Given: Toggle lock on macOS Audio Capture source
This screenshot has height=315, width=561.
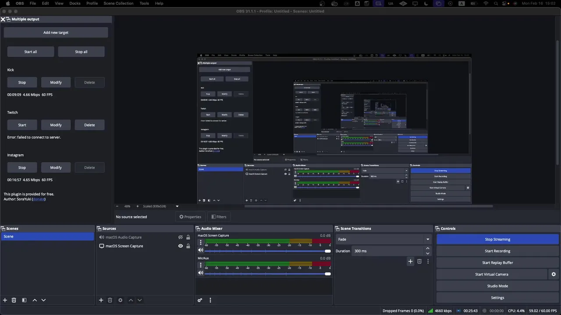Looking at the screenshot, I should click(188, 237).
